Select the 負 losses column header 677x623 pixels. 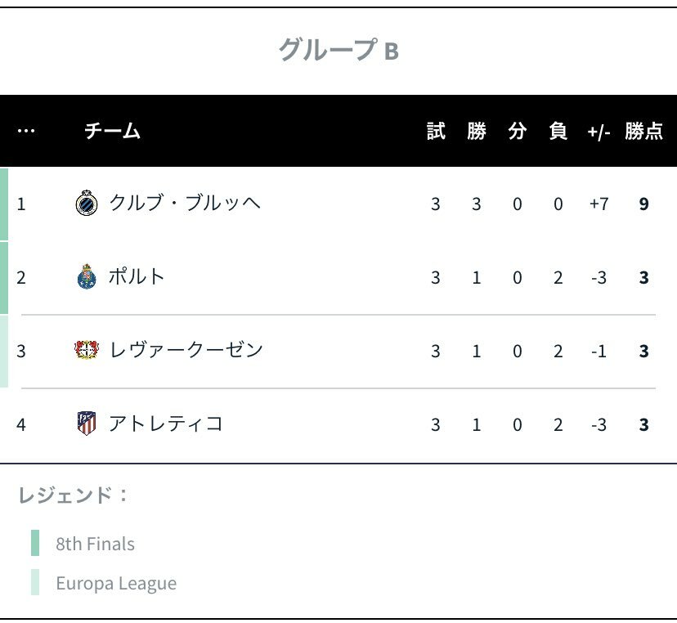click(558, 131)
